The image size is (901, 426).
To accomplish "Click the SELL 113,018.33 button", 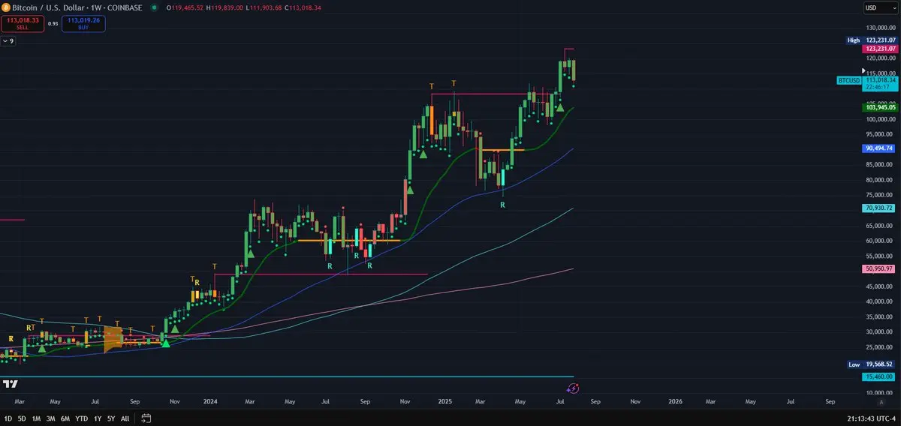I will click(23, 24).
